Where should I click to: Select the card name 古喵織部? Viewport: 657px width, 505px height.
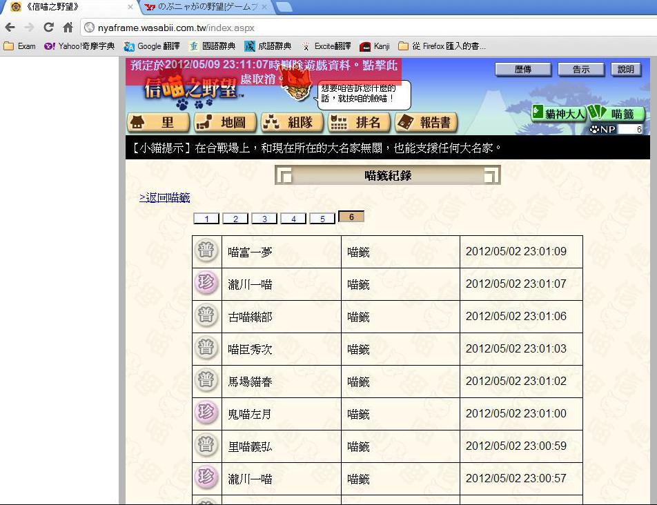coord(250,317)
